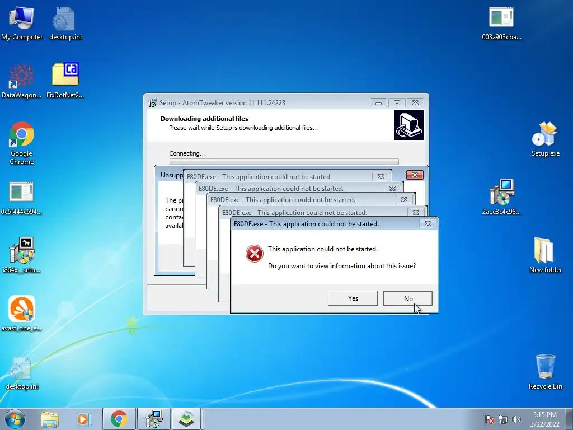The height and width of the screenshot is (430, 573).
Task: Minimize the AtomTweaker Setup window
Action: click(378, 103)
